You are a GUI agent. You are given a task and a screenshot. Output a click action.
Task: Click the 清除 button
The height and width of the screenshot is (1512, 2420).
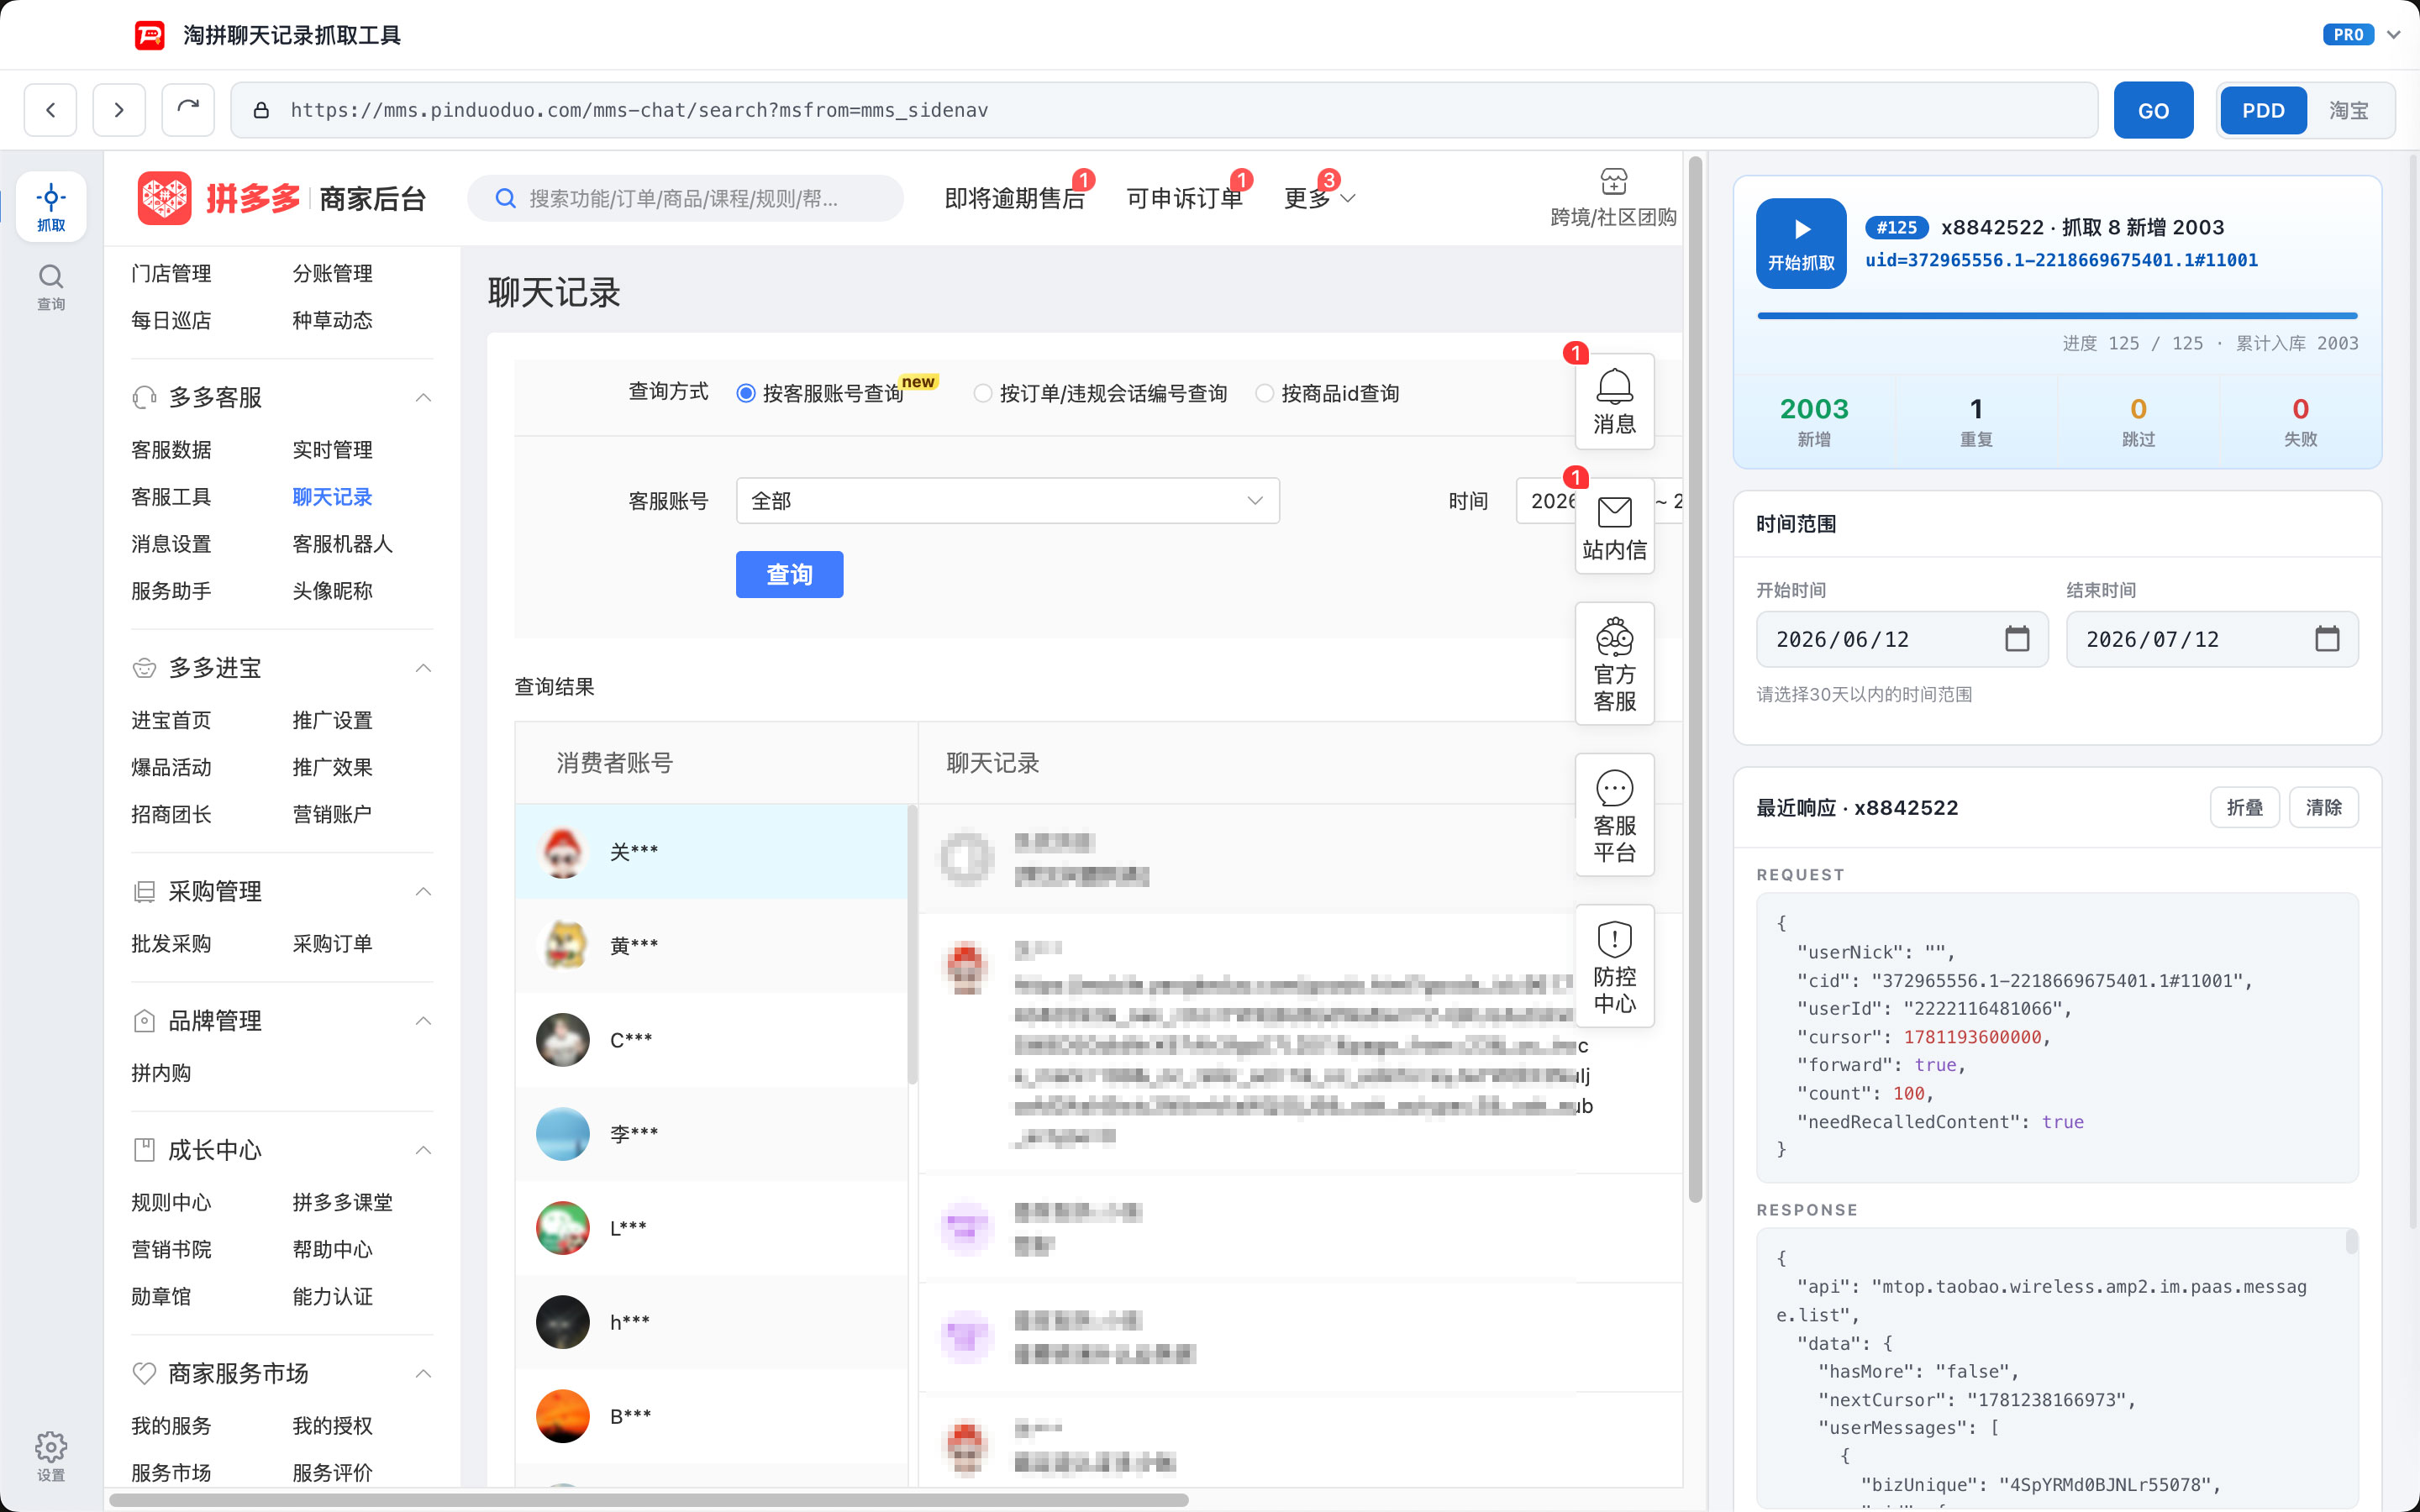click(x=2323, y=808)
